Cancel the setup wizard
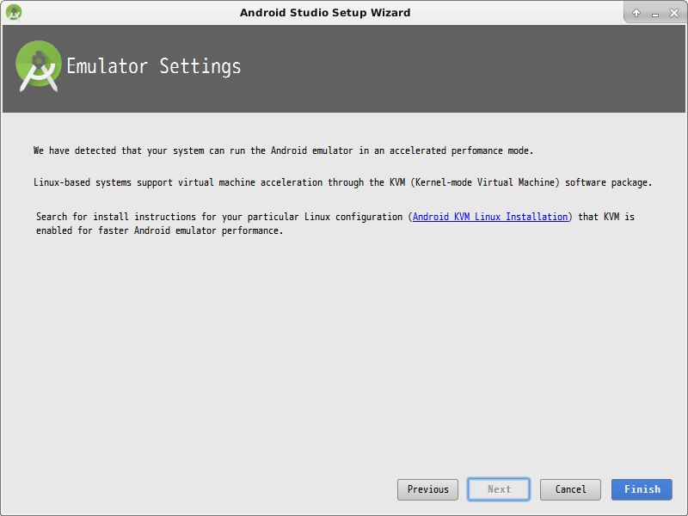Image resolution: width=688 pixels, height=516 pixels. [x=570, y=489]
